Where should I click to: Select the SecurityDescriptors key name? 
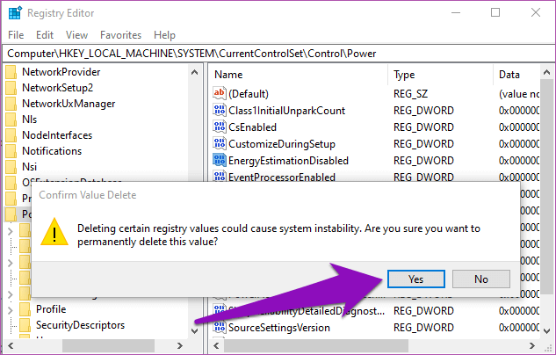(80, 325)
